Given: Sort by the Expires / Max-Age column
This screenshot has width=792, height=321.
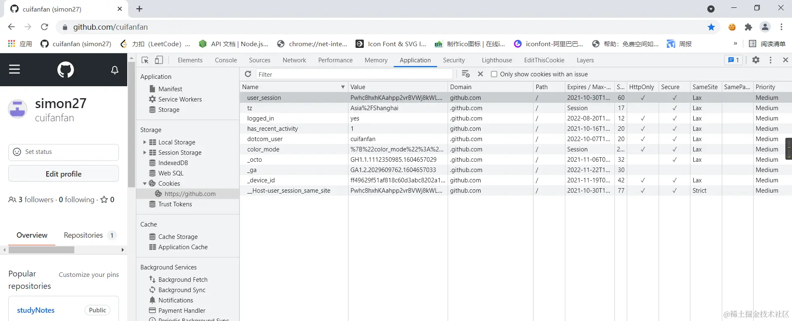Looking at the screenshot, I should click(x=589, y=87).
